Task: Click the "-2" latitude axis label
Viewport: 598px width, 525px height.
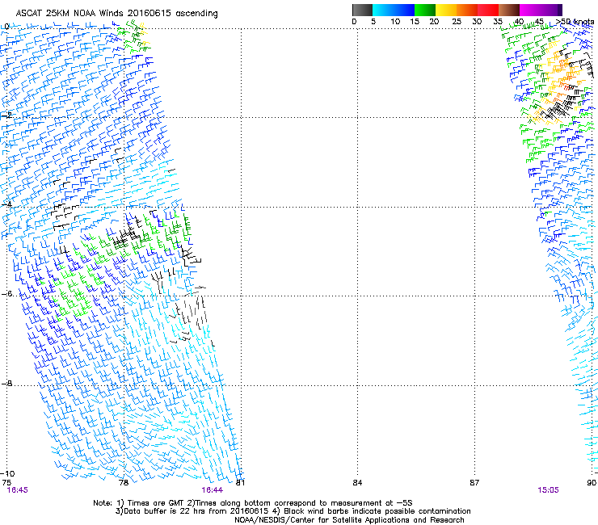Action: [x=6, y=115]
